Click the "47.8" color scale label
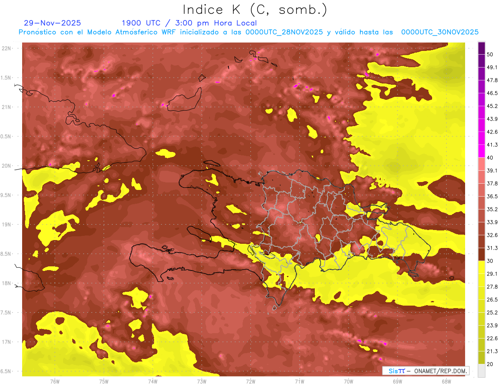501x387 pixels. pyautogui.click(x=492, y=80)
